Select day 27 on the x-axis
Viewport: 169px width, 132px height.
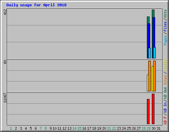click(x=139, y=128)
